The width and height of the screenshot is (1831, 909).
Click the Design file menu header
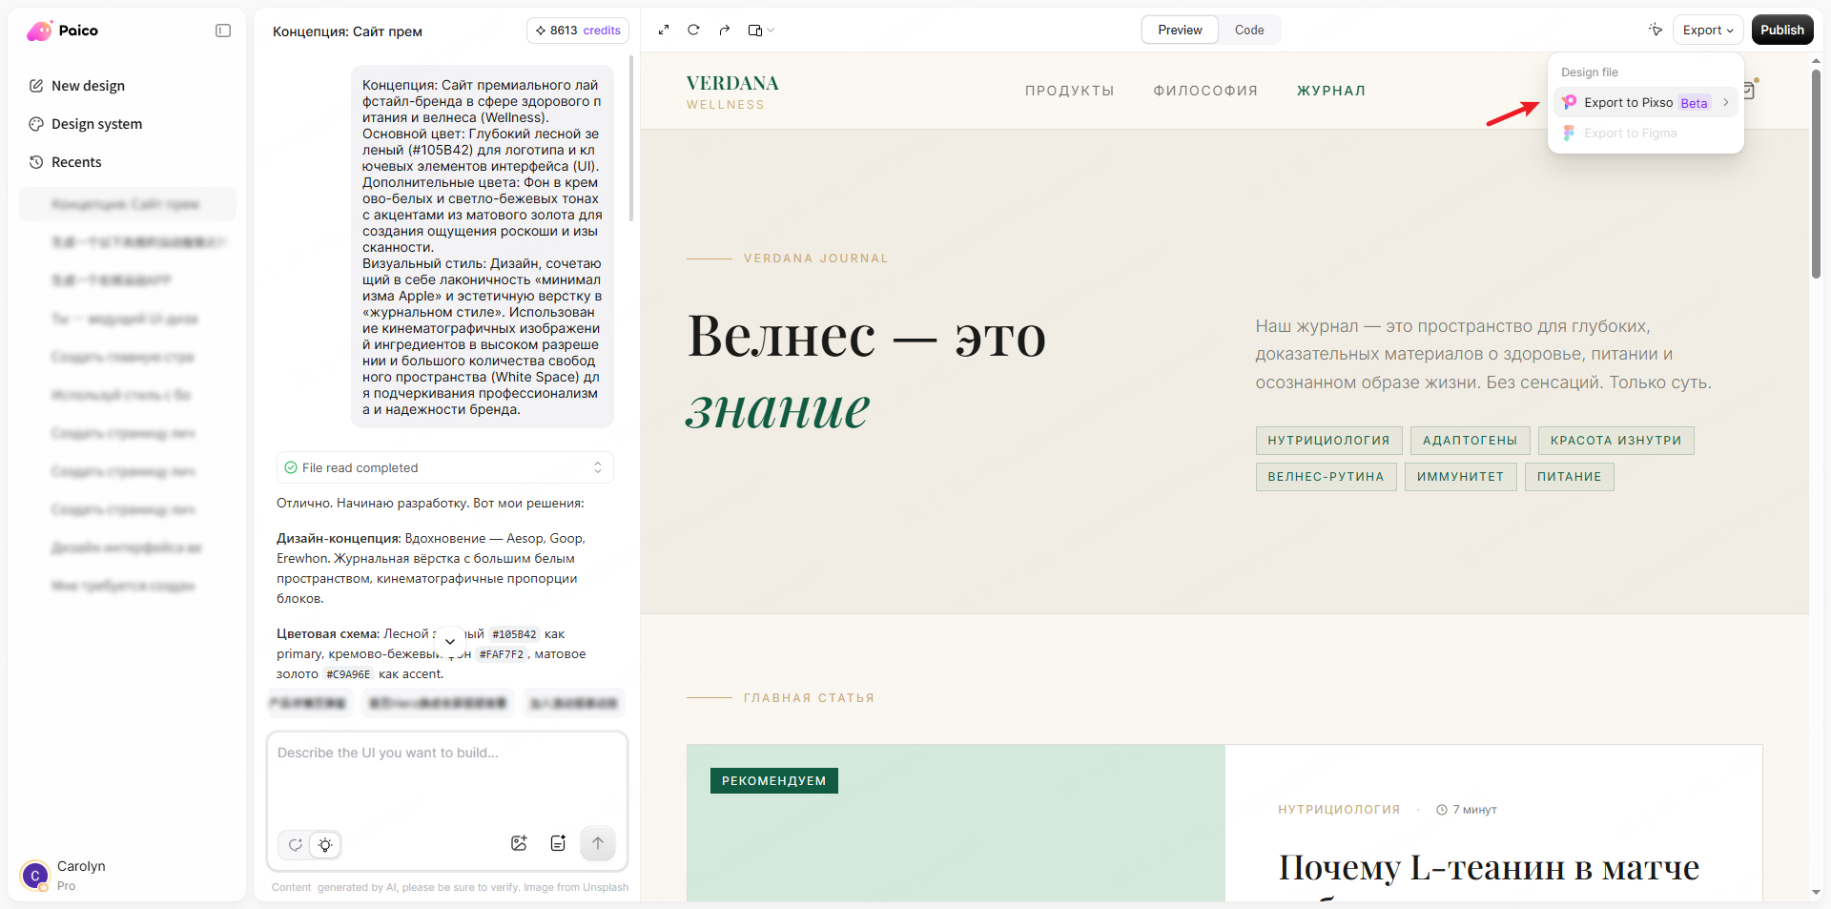[x=1590, y=72]
